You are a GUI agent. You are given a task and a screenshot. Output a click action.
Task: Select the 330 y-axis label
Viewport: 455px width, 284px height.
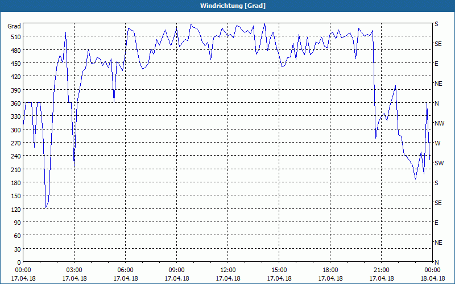(x=16, y=117)
